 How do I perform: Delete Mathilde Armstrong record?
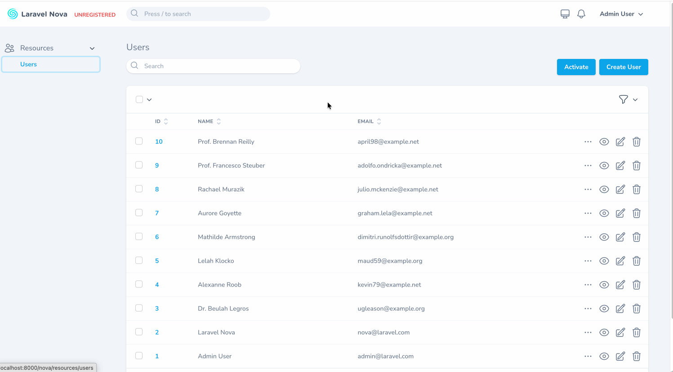click(637, 237)
